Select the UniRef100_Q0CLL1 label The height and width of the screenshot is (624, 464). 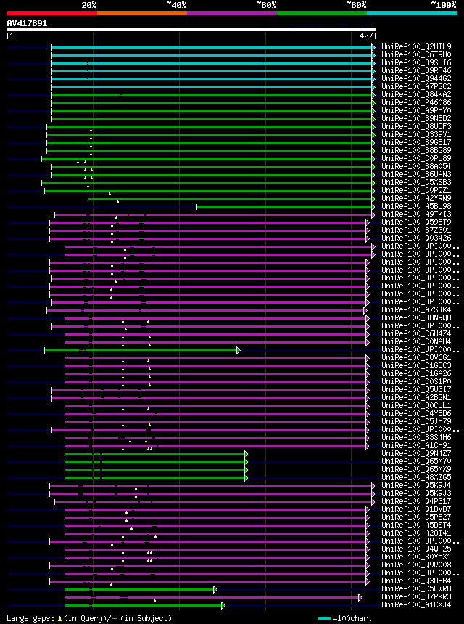[416, 405]
